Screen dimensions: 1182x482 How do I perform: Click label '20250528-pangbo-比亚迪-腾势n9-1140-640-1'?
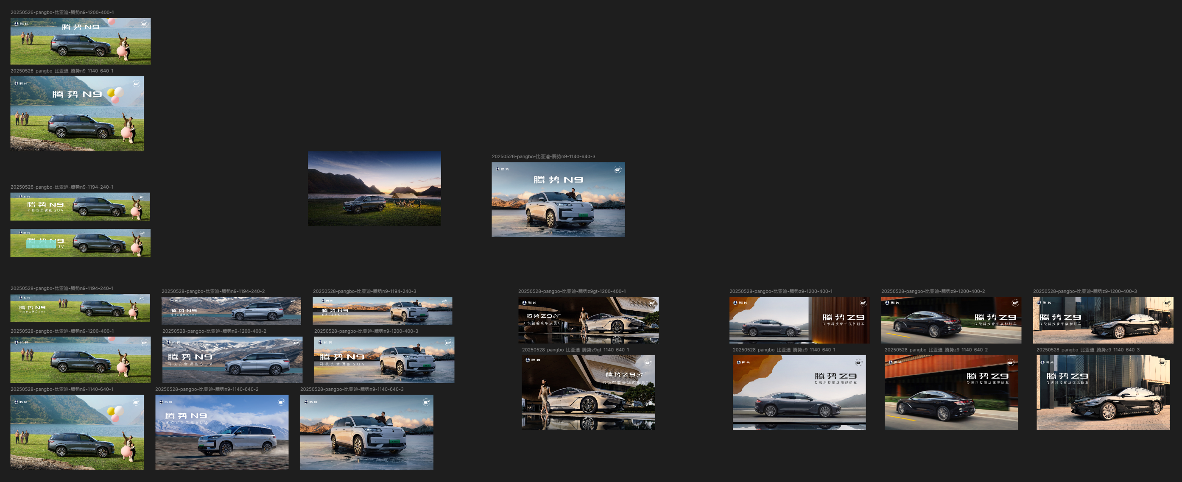coord(62,389)
